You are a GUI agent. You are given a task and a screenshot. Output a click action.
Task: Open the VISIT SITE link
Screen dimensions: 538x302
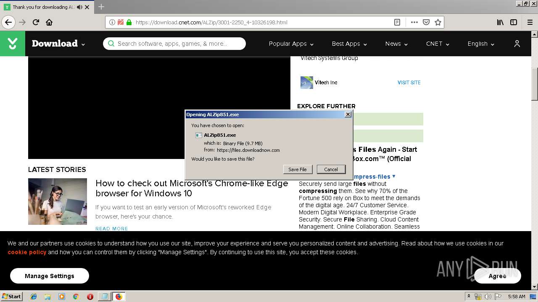[409, 83]
